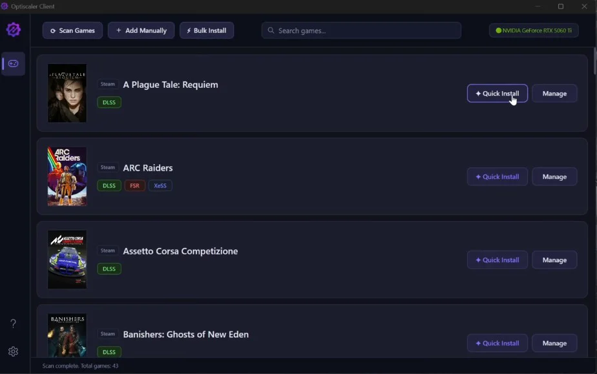Click the Assetto Corsa Competizione cover thumbnail
The image size is (597, 374).
(x=67, y=260)
